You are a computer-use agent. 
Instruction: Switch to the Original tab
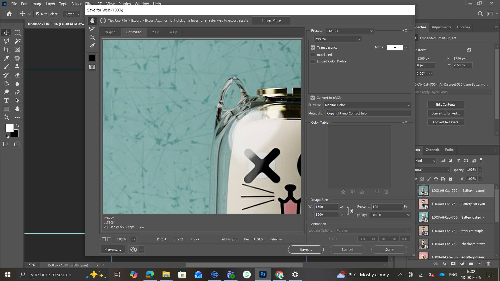pos(110,32)
